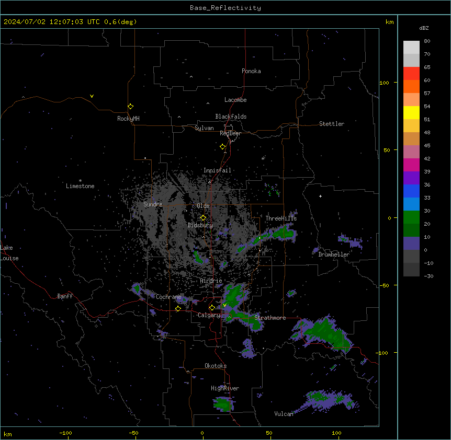The image size is (451, 440).
Task: Click the RockyMH label
Action: (128, 119)
